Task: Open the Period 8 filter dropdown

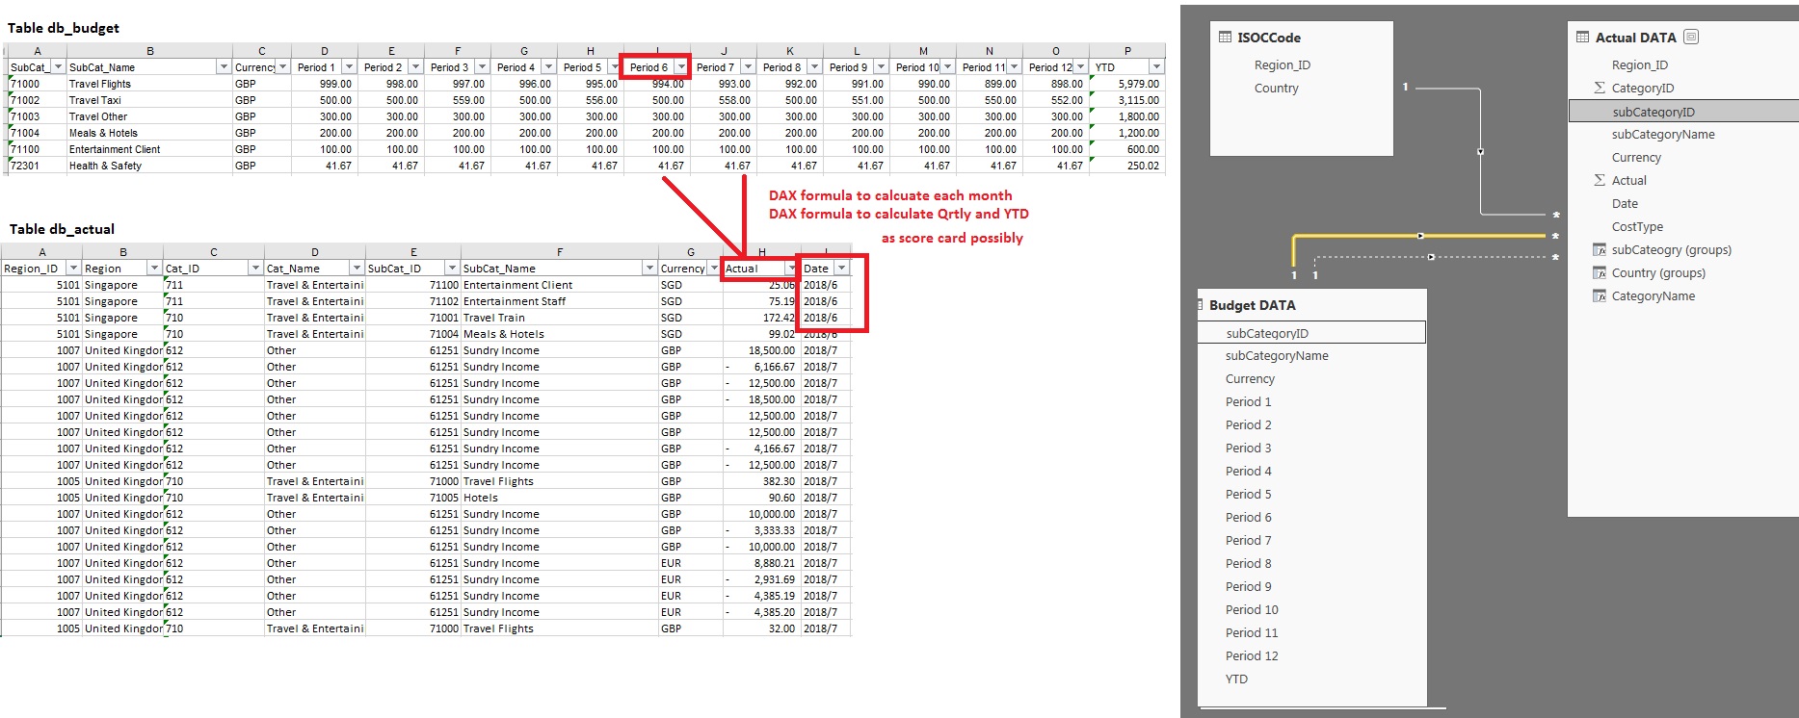Action: pyautogui.click(x=814, y=67)
